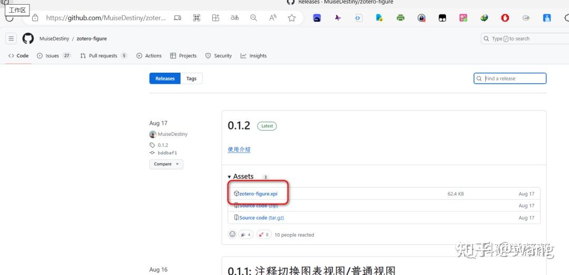Image resolution: width=569 pixels, height=275 pixels.
Task: Open the translate page icon
Action: [235, 18]
